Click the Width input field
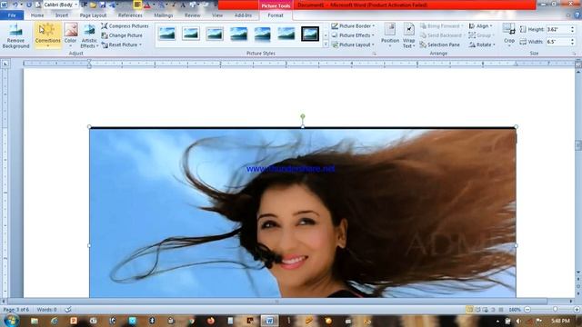This screenshot has width=582, height=327. coord(557,42)
